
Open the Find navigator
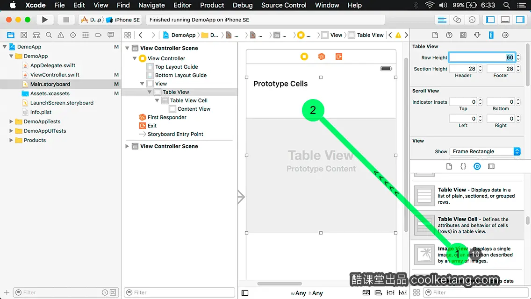(49, 35)
